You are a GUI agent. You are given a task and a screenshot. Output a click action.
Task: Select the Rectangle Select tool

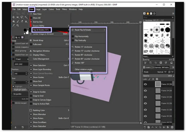tap(18, 17)
